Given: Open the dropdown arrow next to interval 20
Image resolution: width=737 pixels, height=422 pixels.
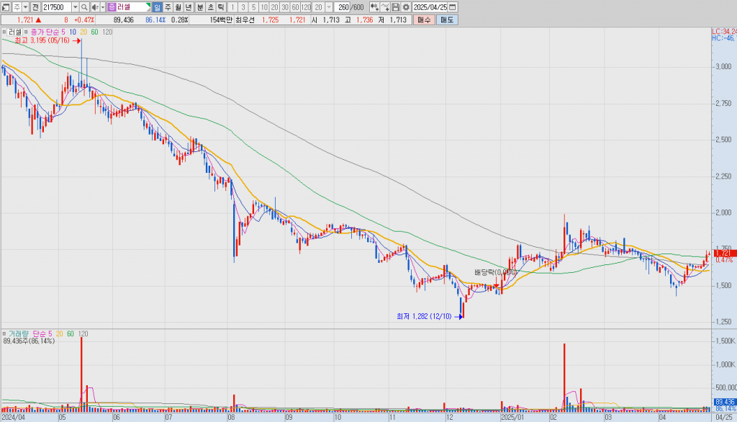Looking at the screenshot, I should click(329, 6).
